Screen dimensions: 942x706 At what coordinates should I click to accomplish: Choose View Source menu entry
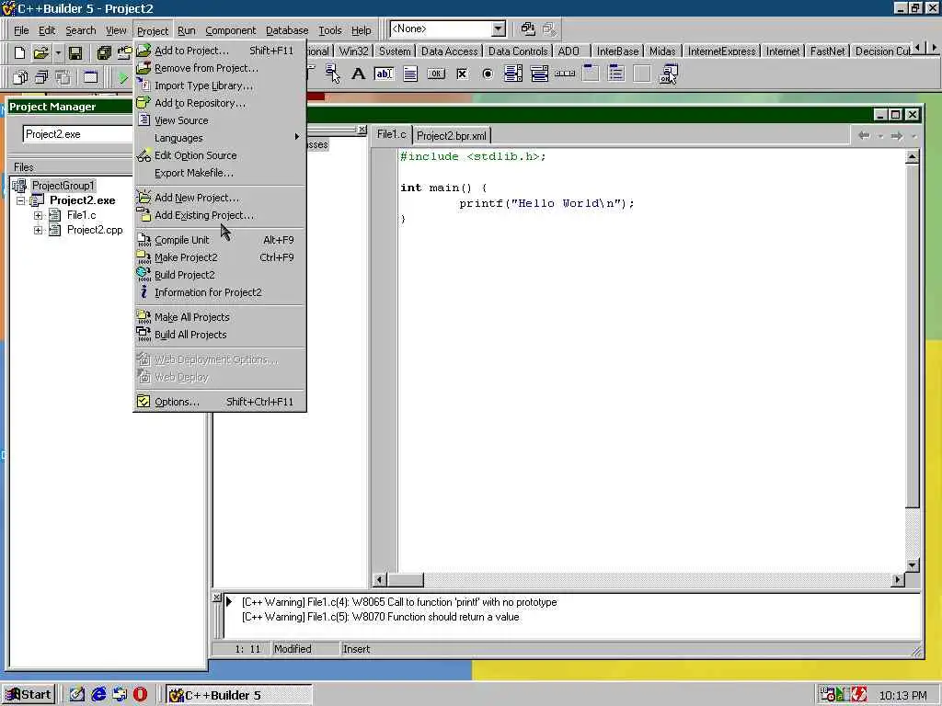coord(219,120)
